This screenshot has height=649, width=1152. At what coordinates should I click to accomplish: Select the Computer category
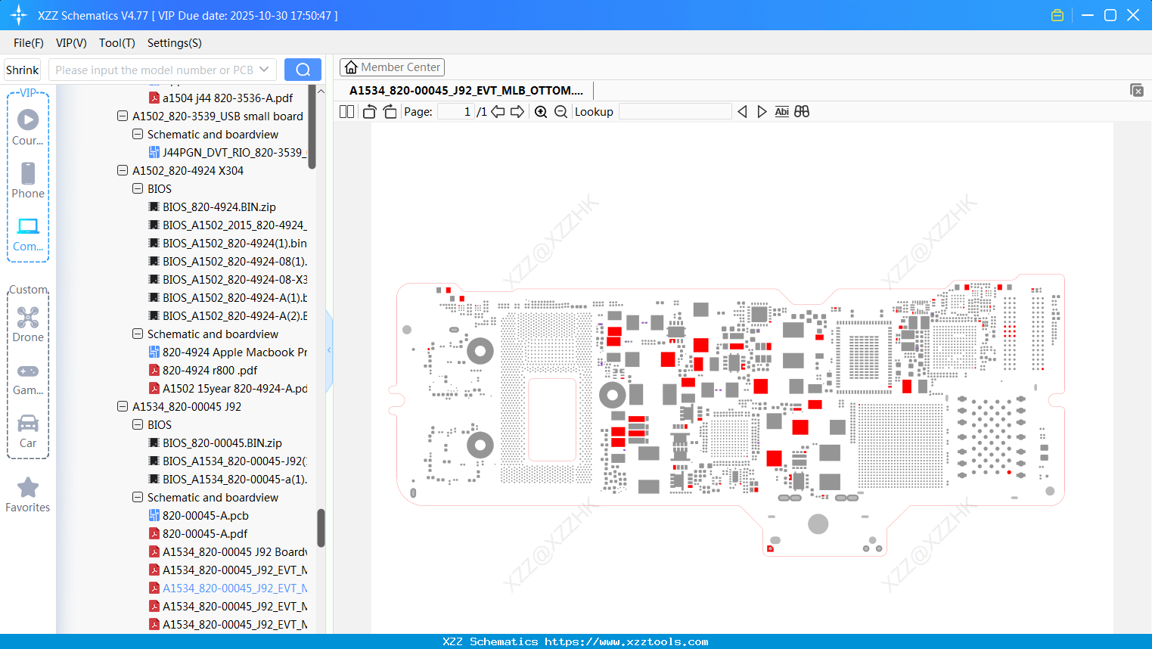(28, 234)
